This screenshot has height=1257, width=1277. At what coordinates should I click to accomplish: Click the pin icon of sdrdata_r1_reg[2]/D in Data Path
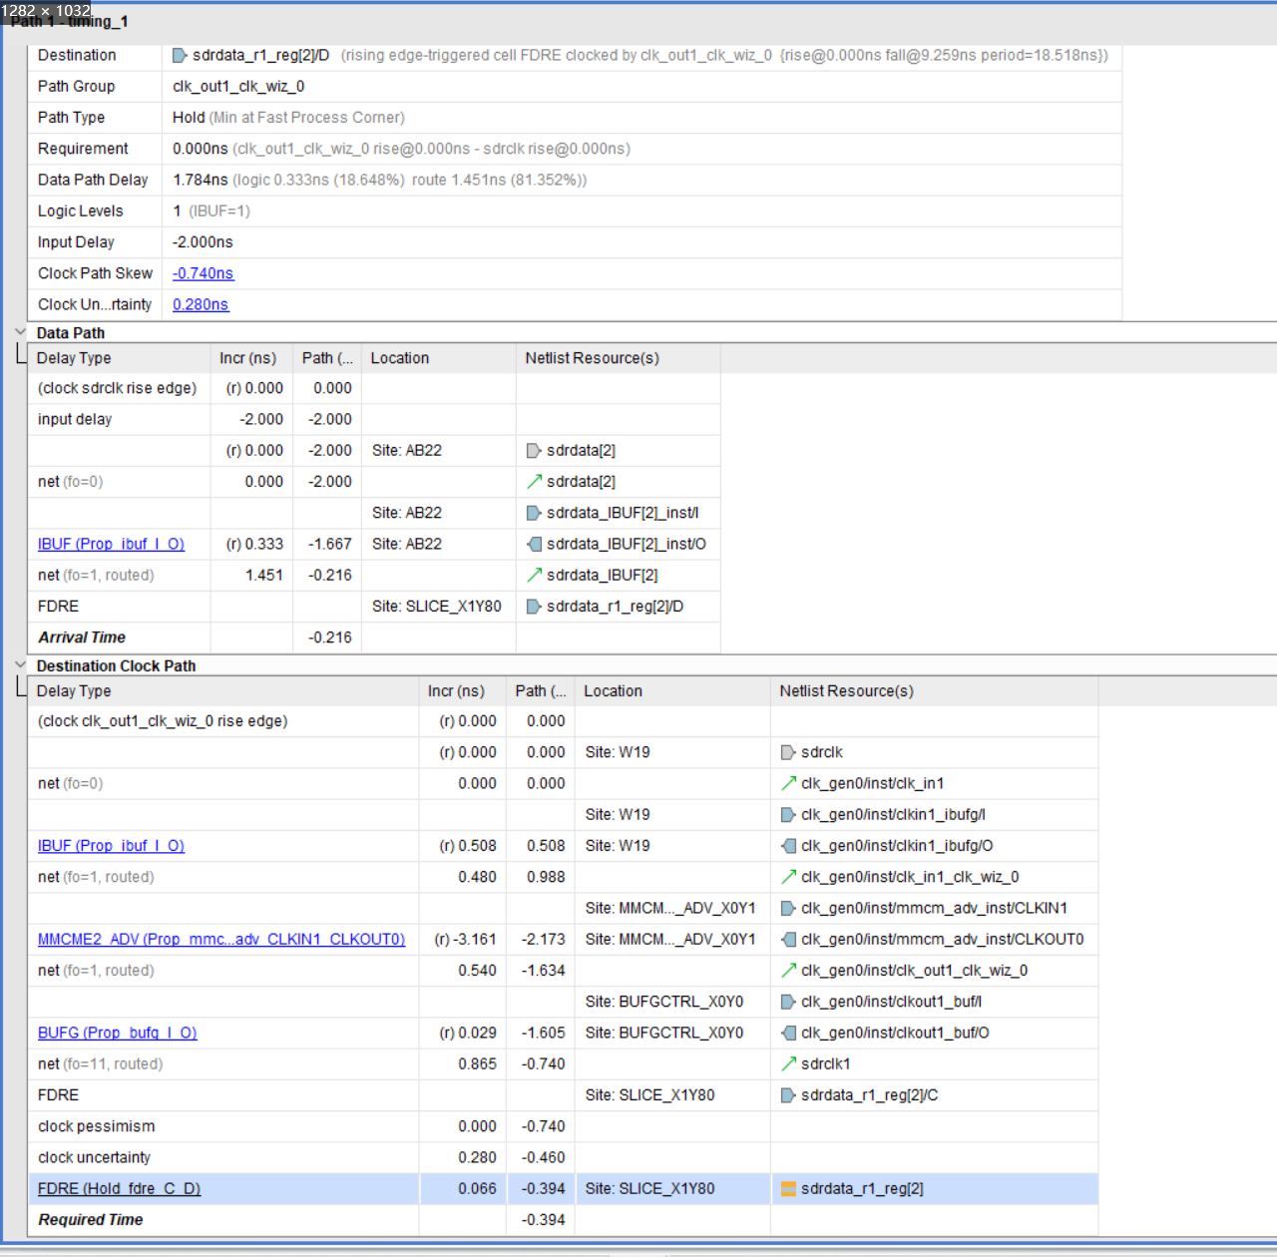(534, 607)
